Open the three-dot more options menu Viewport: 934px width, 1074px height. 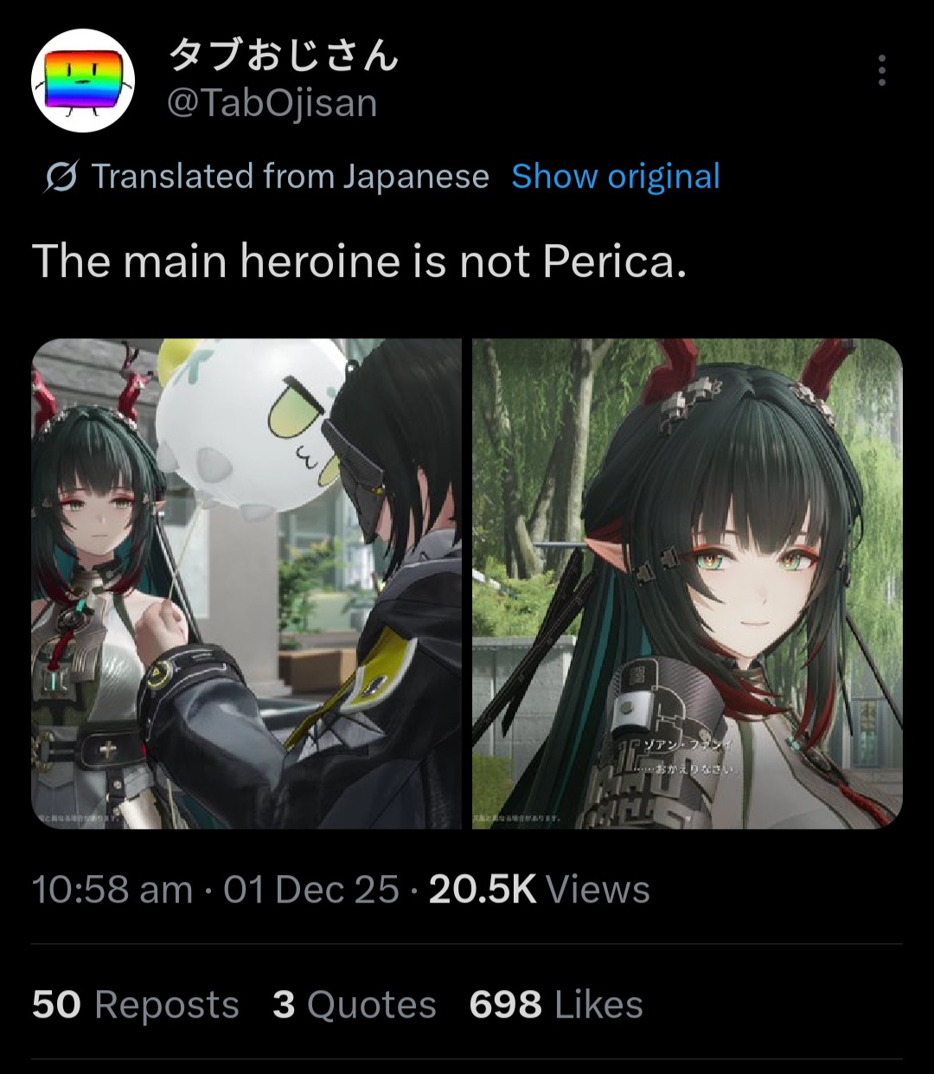point(881,70)
